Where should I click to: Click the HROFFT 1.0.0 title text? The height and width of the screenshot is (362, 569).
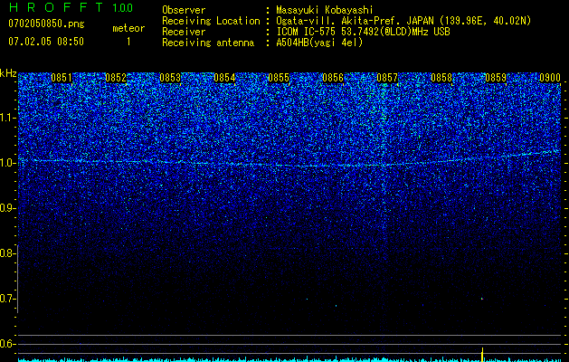click(x=71, y=7)
